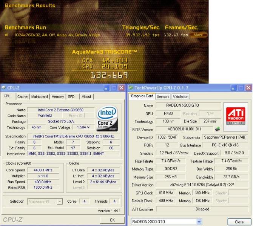Image resolution: width=253 pixels, height=226 pixels.
Task: Open the About tab in CPU-Z
Action: point(86,96)
